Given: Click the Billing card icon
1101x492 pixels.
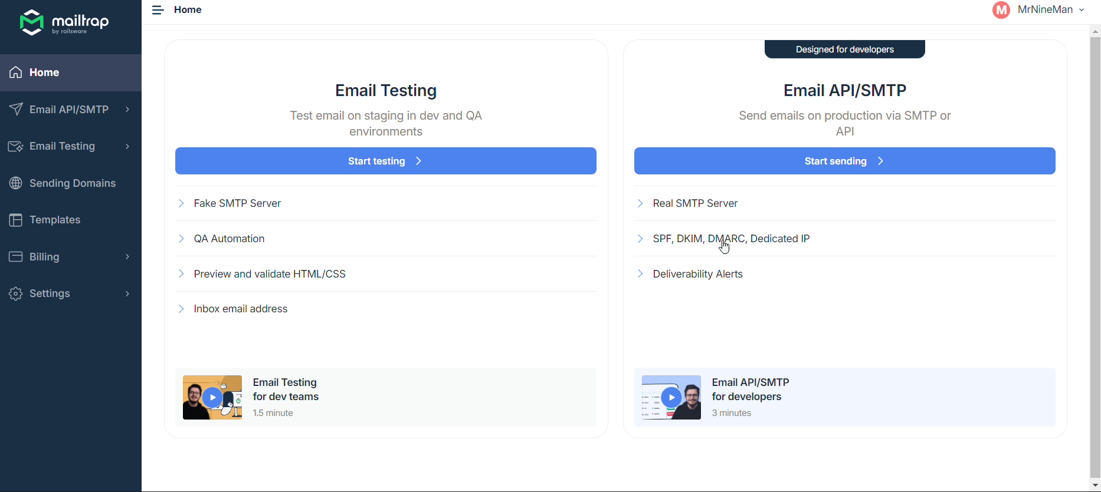Looking at the screenshot, I should 16,257.
